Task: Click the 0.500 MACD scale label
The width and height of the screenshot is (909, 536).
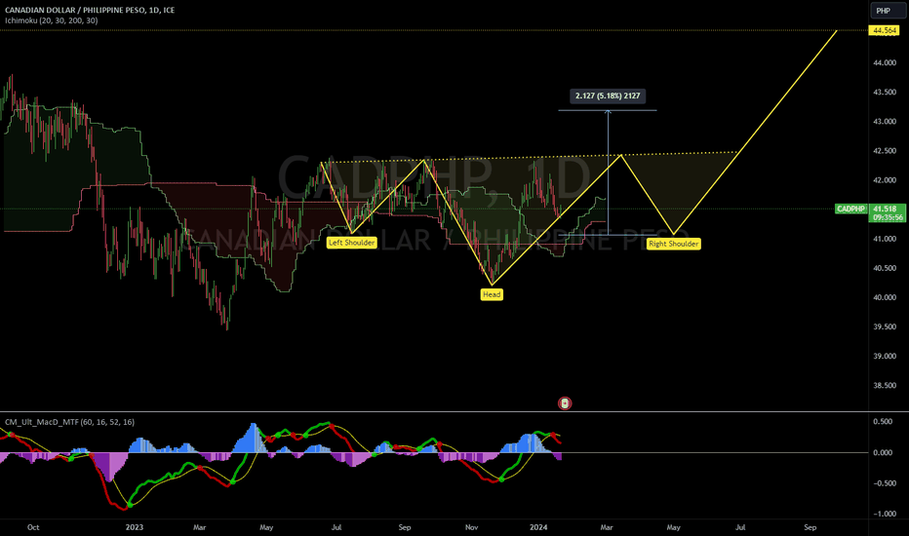Action: click(x=884, y=421)
